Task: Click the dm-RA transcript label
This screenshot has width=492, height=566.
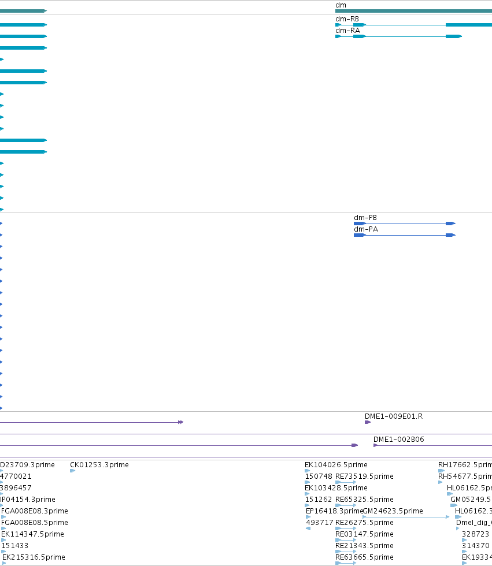Action: tap(347, 31)
